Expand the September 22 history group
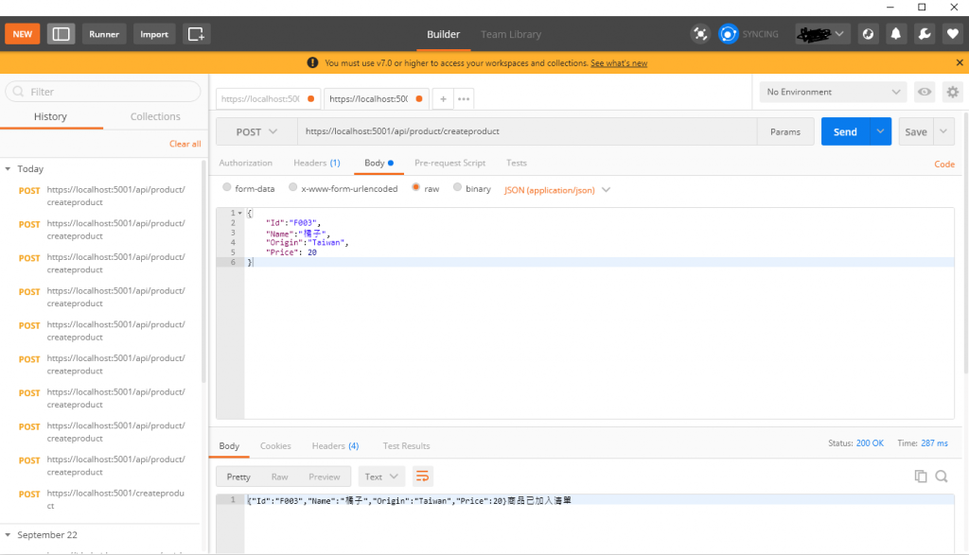 [x=8, y=534]
